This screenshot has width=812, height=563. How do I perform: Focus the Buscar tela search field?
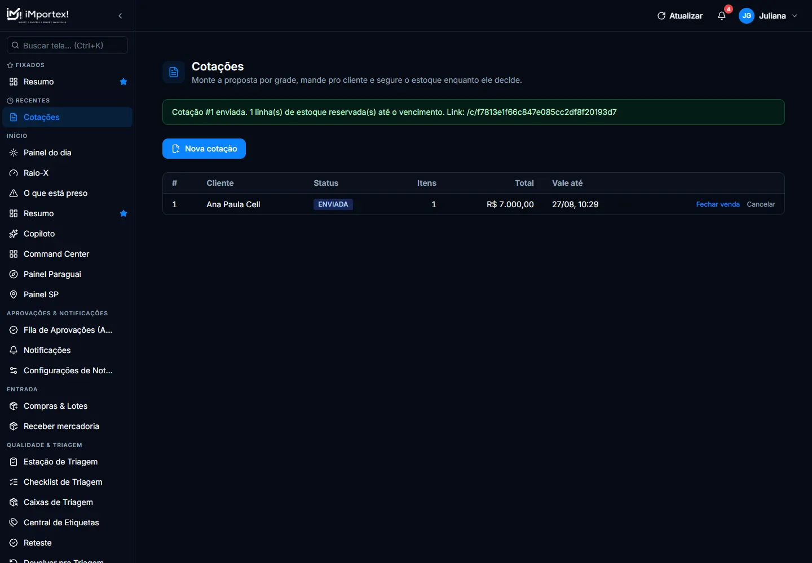67,45
